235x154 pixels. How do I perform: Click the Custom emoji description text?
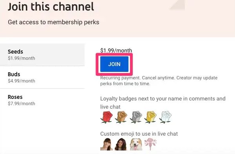pyautogui.click(x=139, y=134)
